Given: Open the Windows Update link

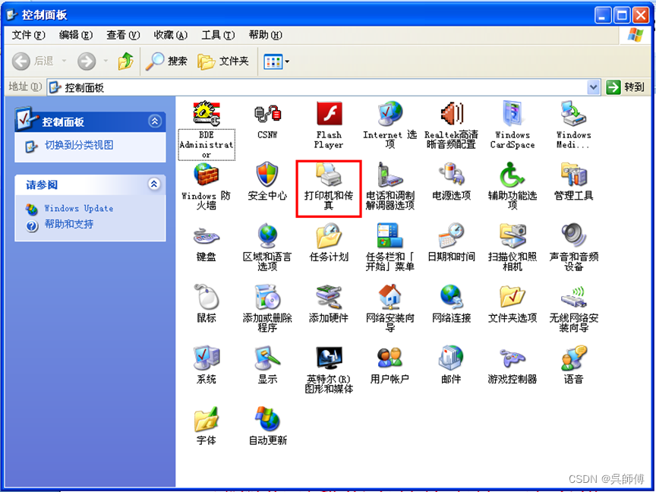Looking at the screenshot, I should tap(79, 208).
